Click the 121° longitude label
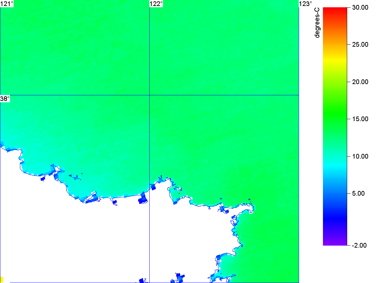The image size is (387, 283). click(x=7, y=4)
